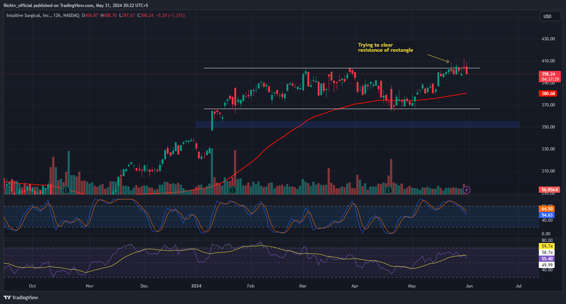Screen dimensions: 566x304
Task: Click the Jun label on time axis
Action: (469, 286)
